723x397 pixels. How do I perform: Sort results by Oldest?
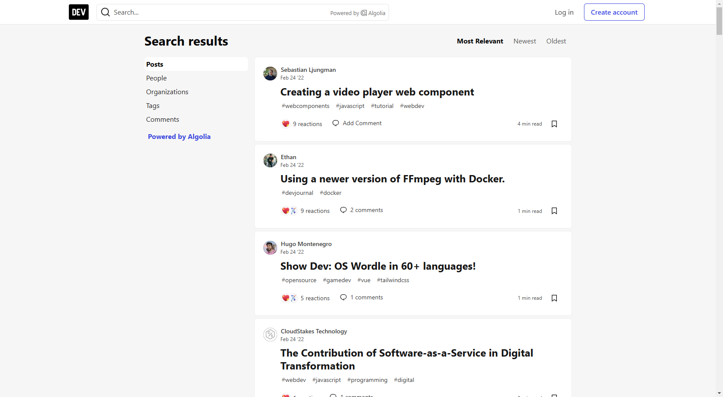[x=556, y=41]
